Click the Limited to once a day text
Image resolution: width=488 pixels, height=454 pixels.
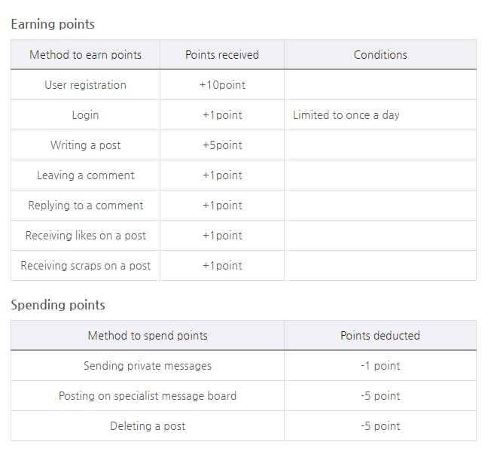click(346, 115)
